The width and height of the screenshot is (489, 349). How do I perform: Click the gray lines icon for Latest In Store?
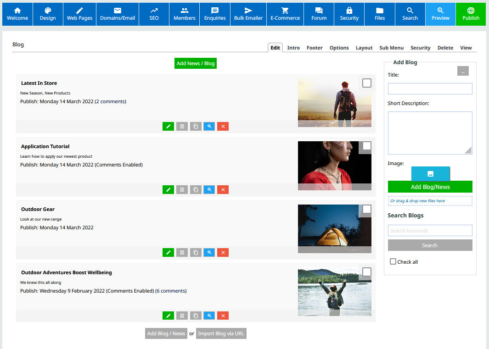(182, 127)
